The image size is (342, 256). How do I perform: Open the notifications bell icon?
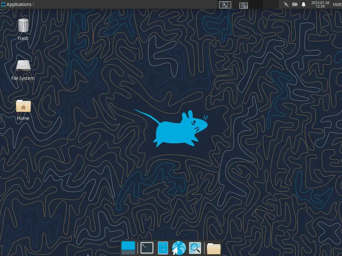pyautogui.click(x=303, y=4)
